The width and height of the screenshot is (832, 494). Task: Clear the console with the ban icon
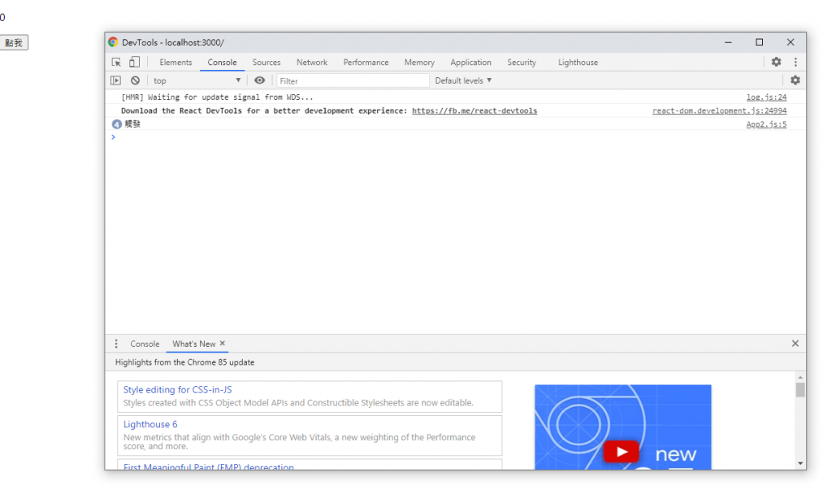click(136, 80)
